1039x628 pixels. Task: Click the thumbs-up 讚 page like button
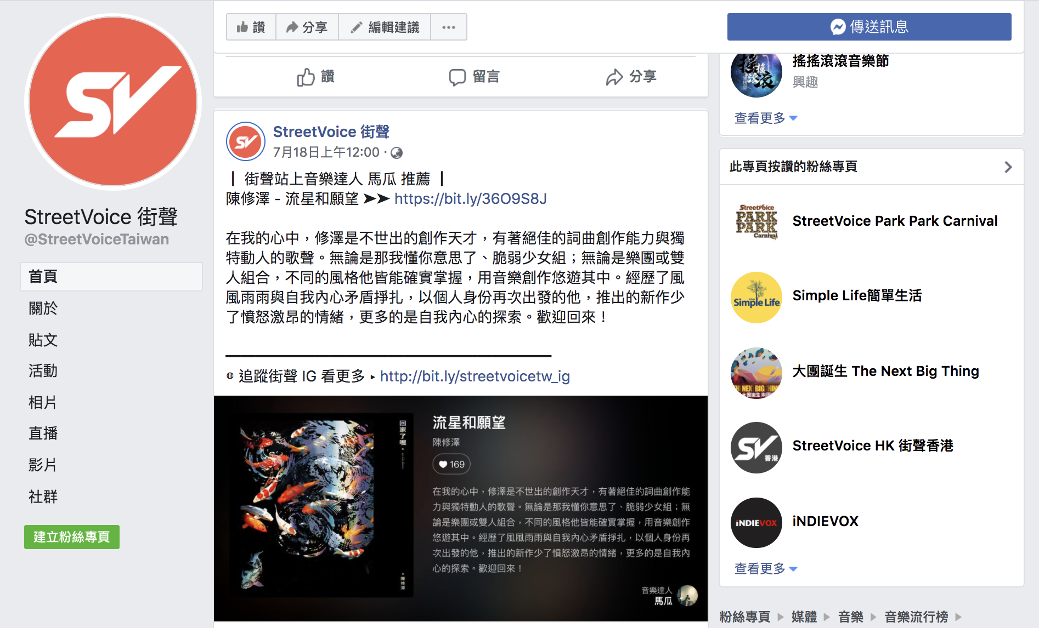click(x=251, y=27)
